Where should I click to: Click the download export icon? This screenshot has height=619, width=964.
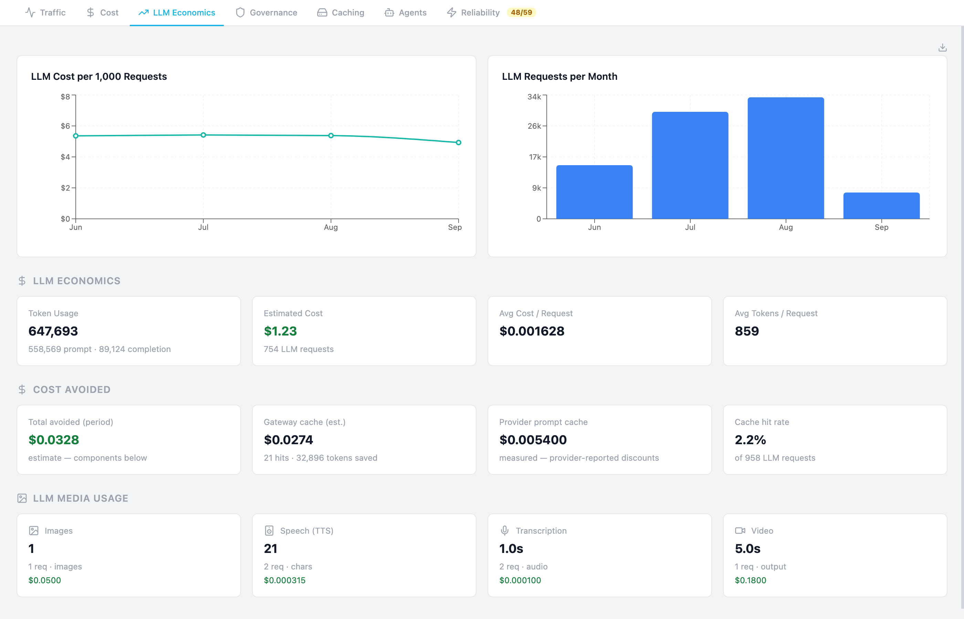pos(942,48)
